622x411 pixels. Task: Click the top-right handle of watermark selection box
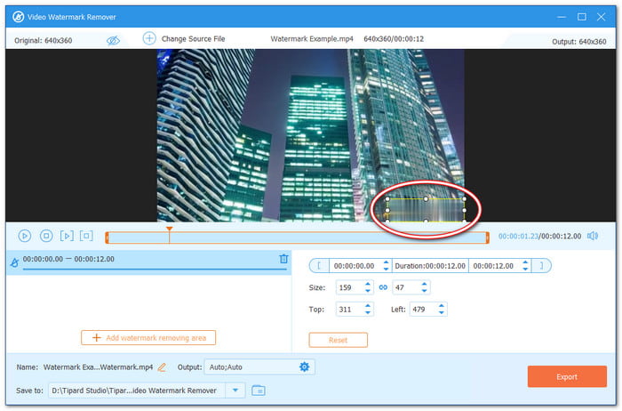tap(464, 198)
